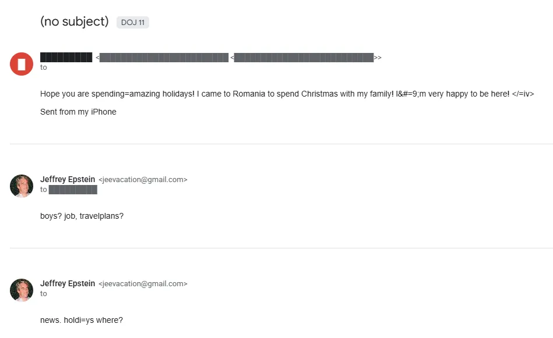Expand the 'to' line of the 'news' message
This screenshot has width=553, height=338.
tap(44, 294)
